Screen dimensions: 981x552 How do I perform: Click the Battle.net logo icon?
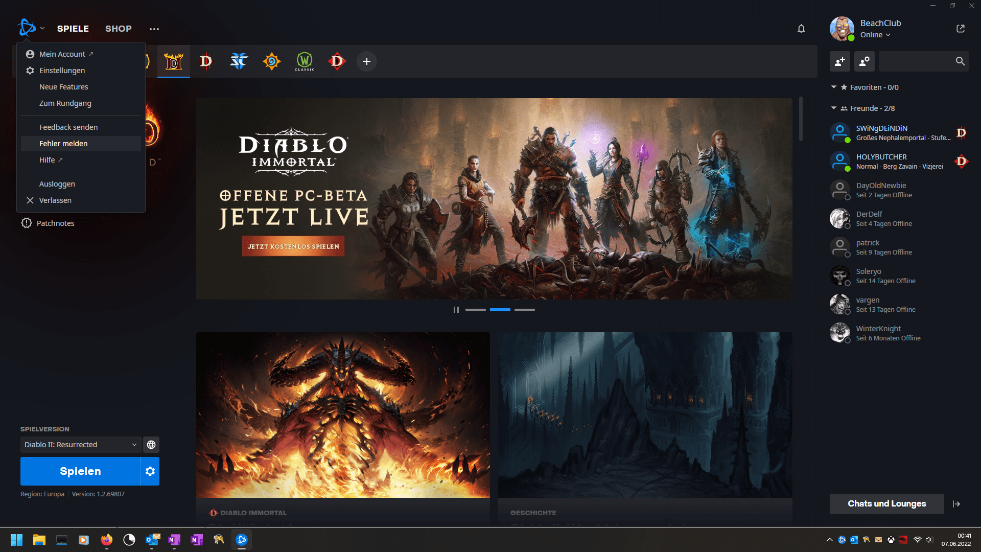pyautogui.click(x=27, y=28)
